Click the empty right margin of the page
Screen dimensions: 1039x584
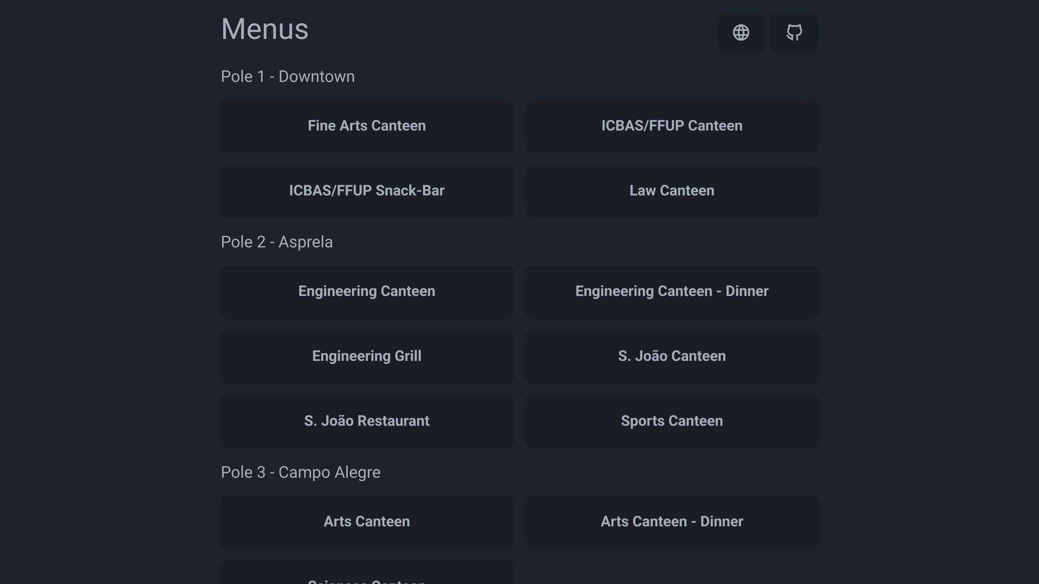[x=931, y=292]
